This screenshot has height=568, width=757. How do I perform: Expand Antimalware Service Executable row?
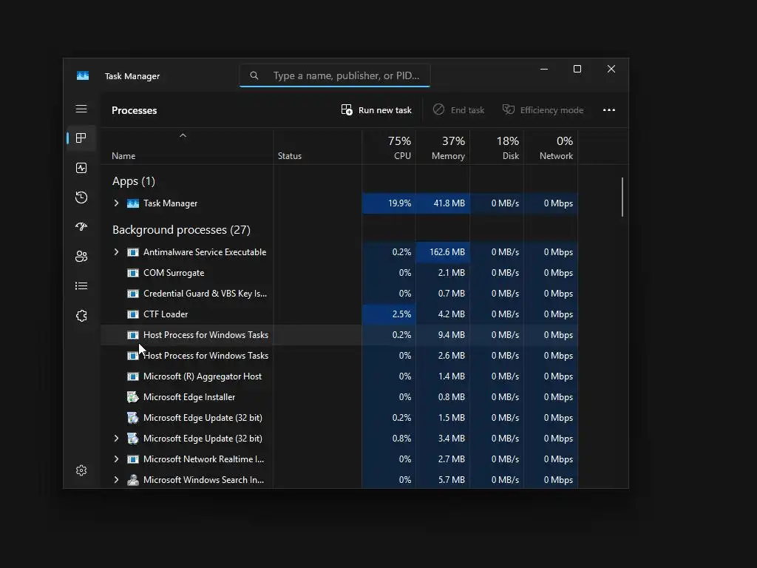(116, 252)
